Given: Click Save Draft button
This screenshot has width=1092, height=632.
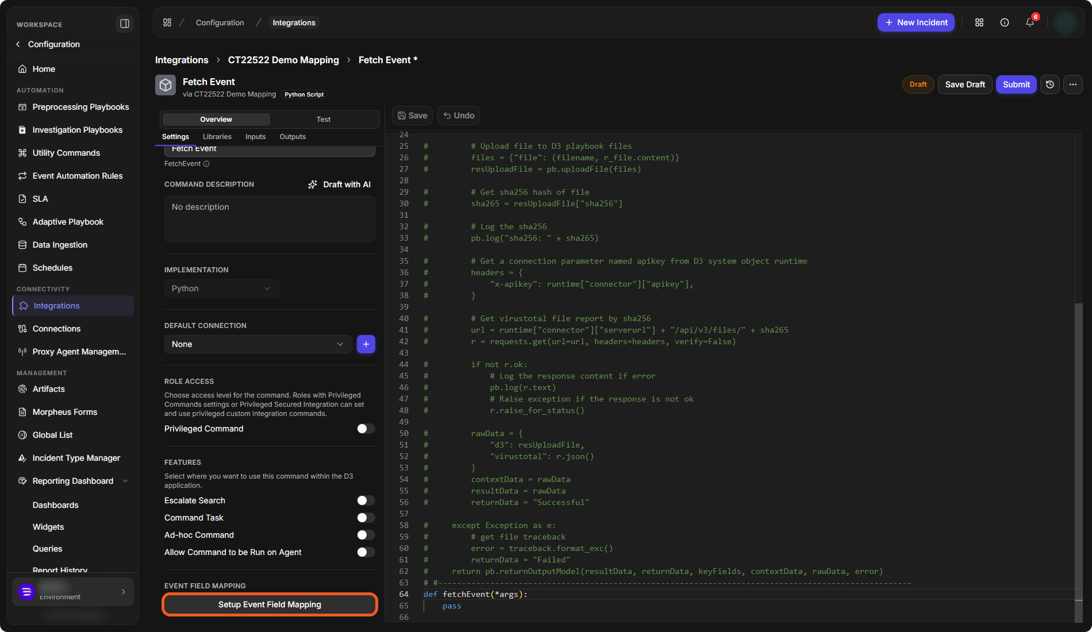Looking at the screenshot, I should click(x=965, y=84).
